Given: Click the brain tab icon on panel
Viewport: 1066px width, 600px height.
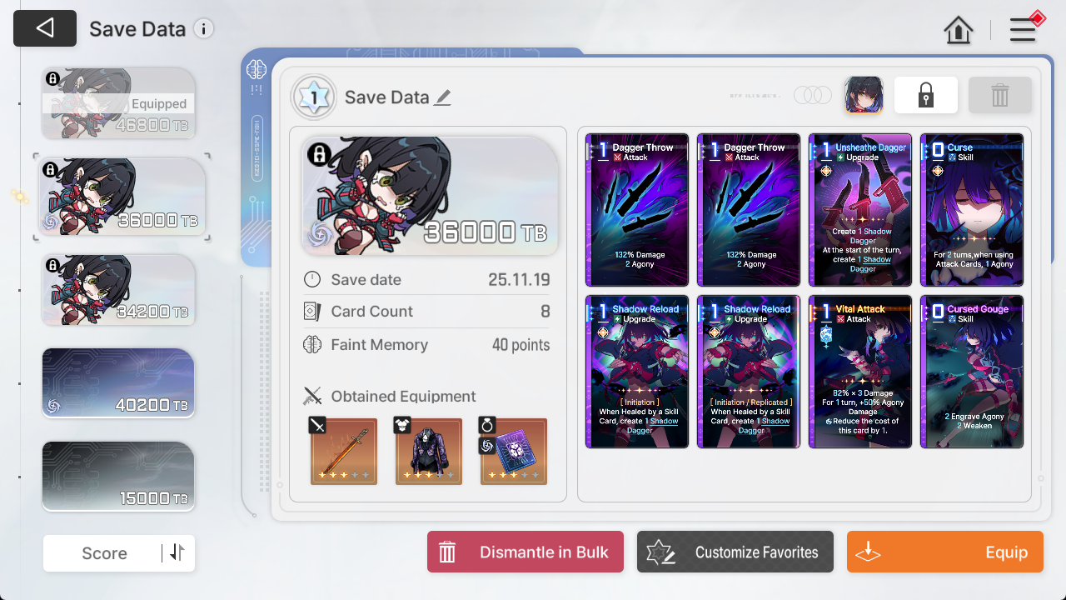Looking at the screenshot, I should point(256,69).
